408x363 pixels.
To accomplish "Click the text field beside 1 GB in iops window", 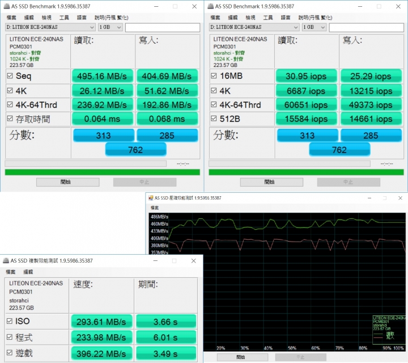I will tap(367, 27).
